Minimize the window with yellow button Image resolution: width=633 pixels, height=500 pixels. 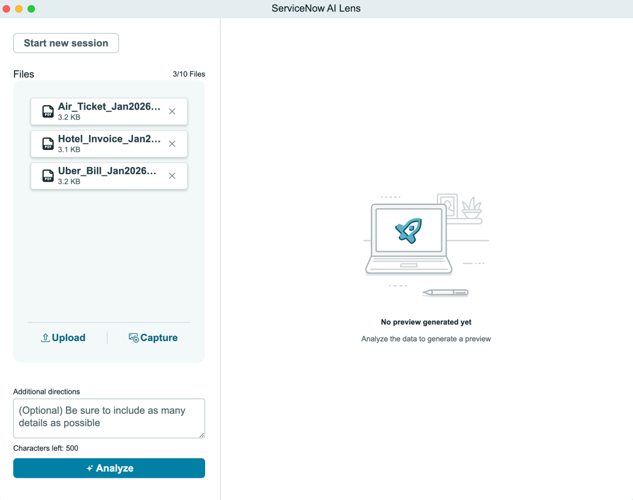tap(18, 8)
